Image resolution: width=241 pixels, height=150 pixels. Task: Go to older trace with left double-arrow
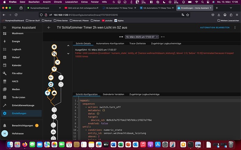[x=121, y=37]
